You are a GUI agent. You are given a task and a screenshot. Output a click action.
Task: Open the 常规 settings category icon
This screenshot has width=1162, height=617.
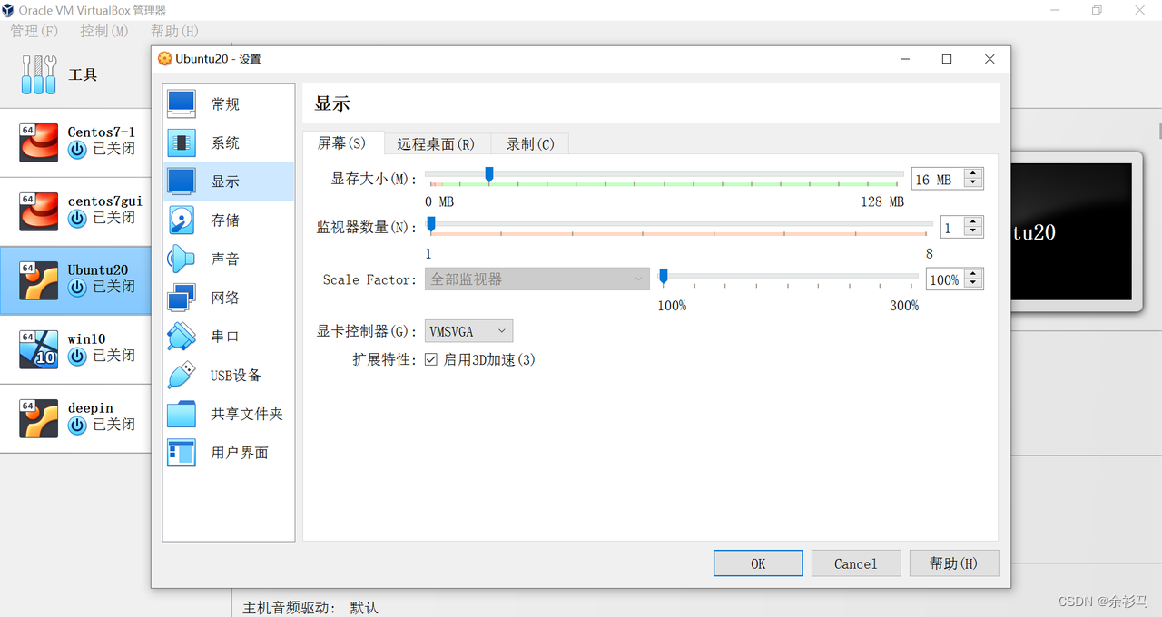tap(182, 103)
